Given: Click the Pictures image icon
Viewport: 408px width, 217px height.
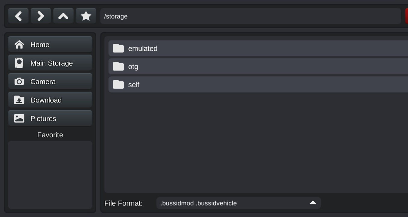Looking at the screenshot, I should 19,118.
